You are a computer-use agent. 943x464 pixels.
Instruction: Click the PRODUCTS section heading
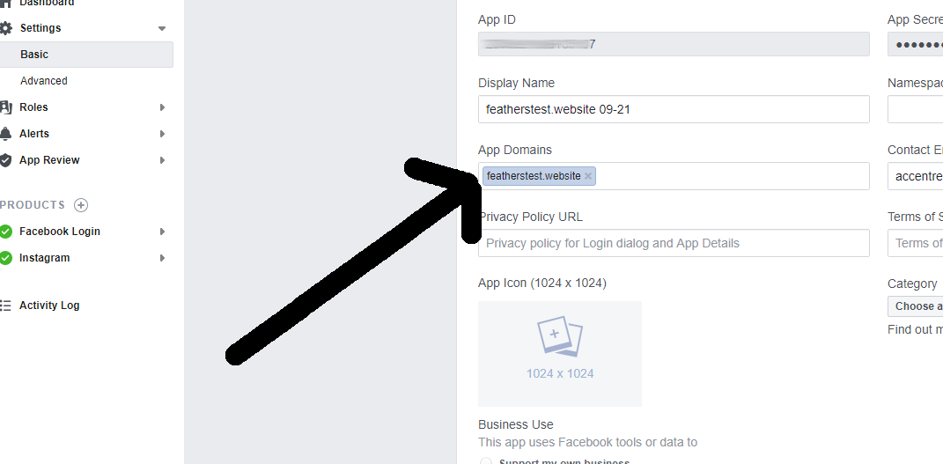pos(33,205)
